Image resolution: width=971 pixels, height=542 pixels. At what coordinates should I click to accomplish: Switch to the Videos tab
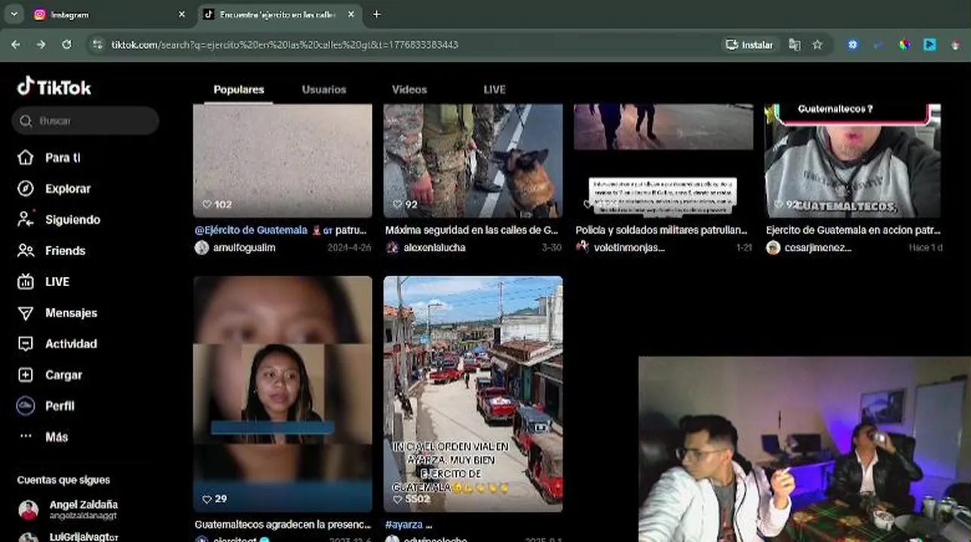(409, 90)
